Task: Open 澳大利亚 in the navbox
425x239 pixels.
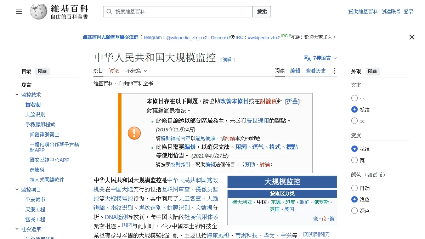Action: pyautogui.click(x=242, y=202)
